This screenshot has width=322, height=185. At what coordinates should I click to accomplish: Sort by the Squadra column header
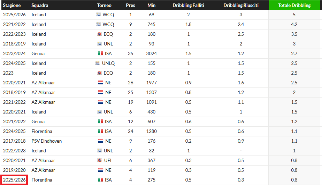coord(40,5)
